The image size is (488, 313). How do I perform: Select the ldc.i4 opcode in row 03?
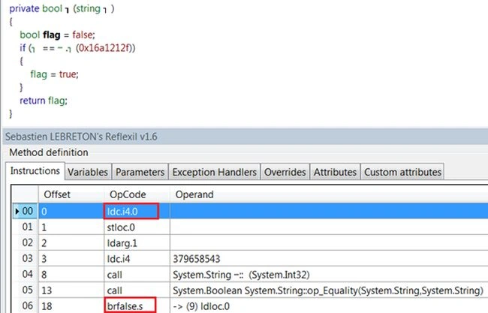click(137, 258)
